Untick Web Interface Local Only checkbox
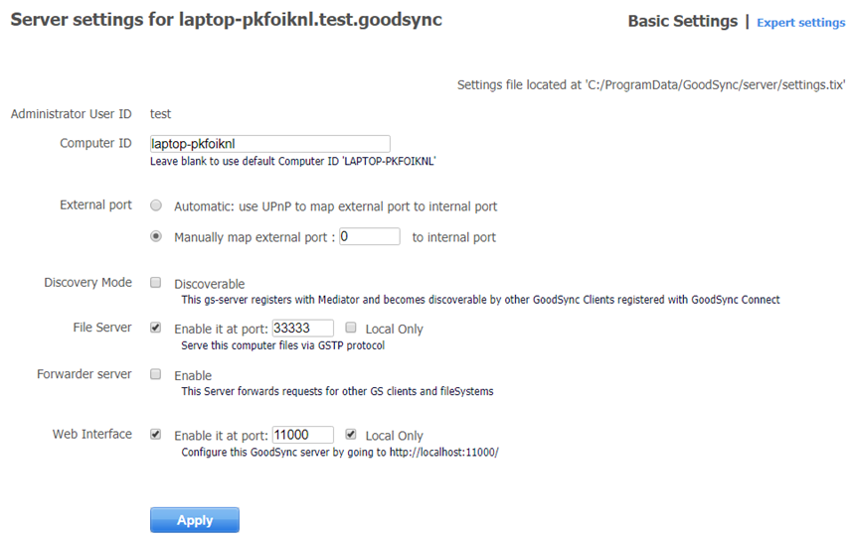The width and height of the screenshot is (850, 537). click(x=351, y=435)
